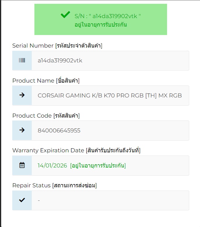Click the green in-warranty text beside date
The height and width of the screenshot is (227, 200).
point(98,165)
